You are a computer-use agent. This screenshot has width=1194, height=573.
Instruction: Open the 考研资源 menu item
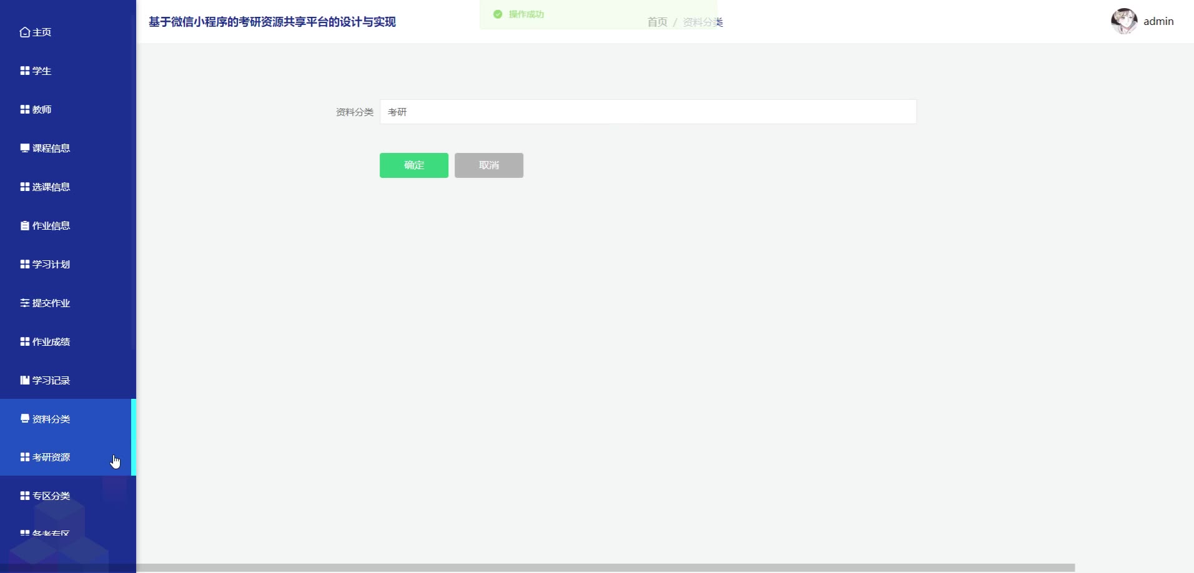click(68, 457)
